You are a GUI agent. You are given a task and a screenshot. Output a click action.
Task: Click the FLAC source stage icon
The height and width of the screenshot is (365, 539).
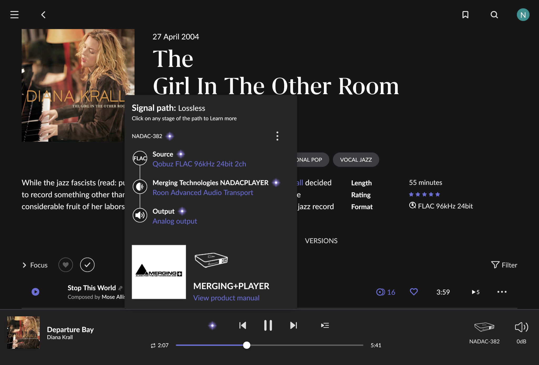140,158
